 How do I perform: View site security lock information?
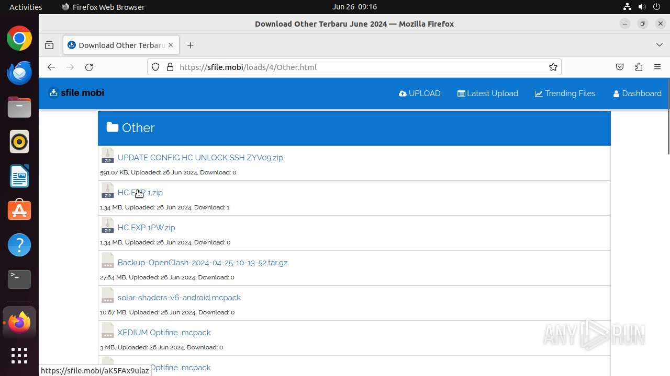click(170, 67)
